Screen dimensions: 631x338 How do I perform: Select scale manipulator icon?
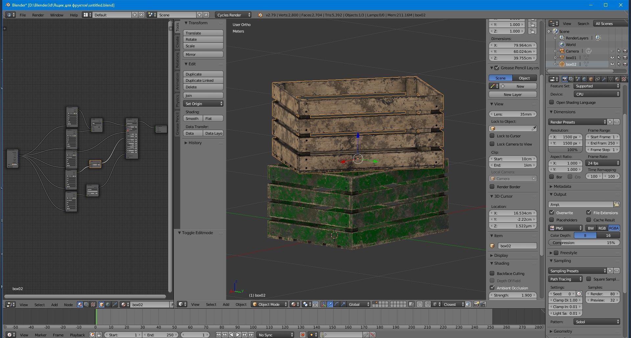point(343,304)
